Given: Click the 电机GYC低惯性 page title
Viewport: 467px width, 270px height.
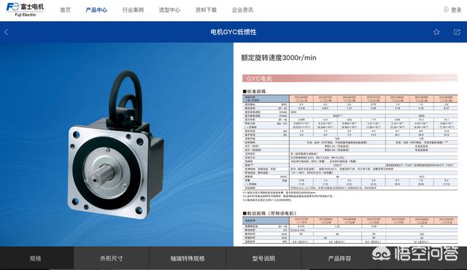Looking at the screenshot, I should pos(233,32).
